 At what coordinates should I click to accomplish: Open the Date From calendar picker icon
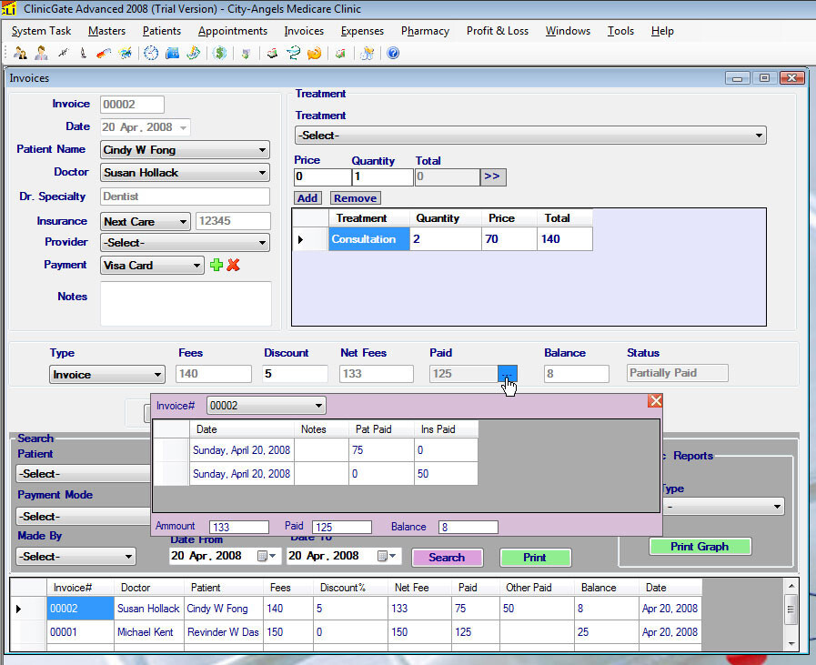pos(266,556)
